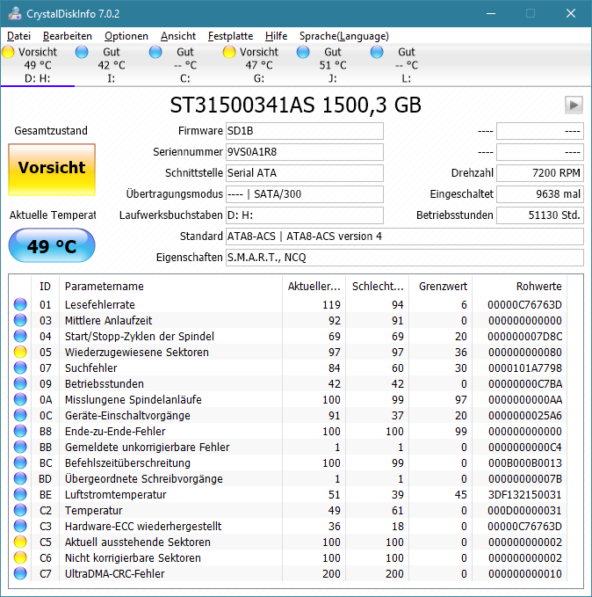Click raw value 00000C76763D of Lesefehlerrate
This screenshot has width=592, height=597.
pos(524,304)
